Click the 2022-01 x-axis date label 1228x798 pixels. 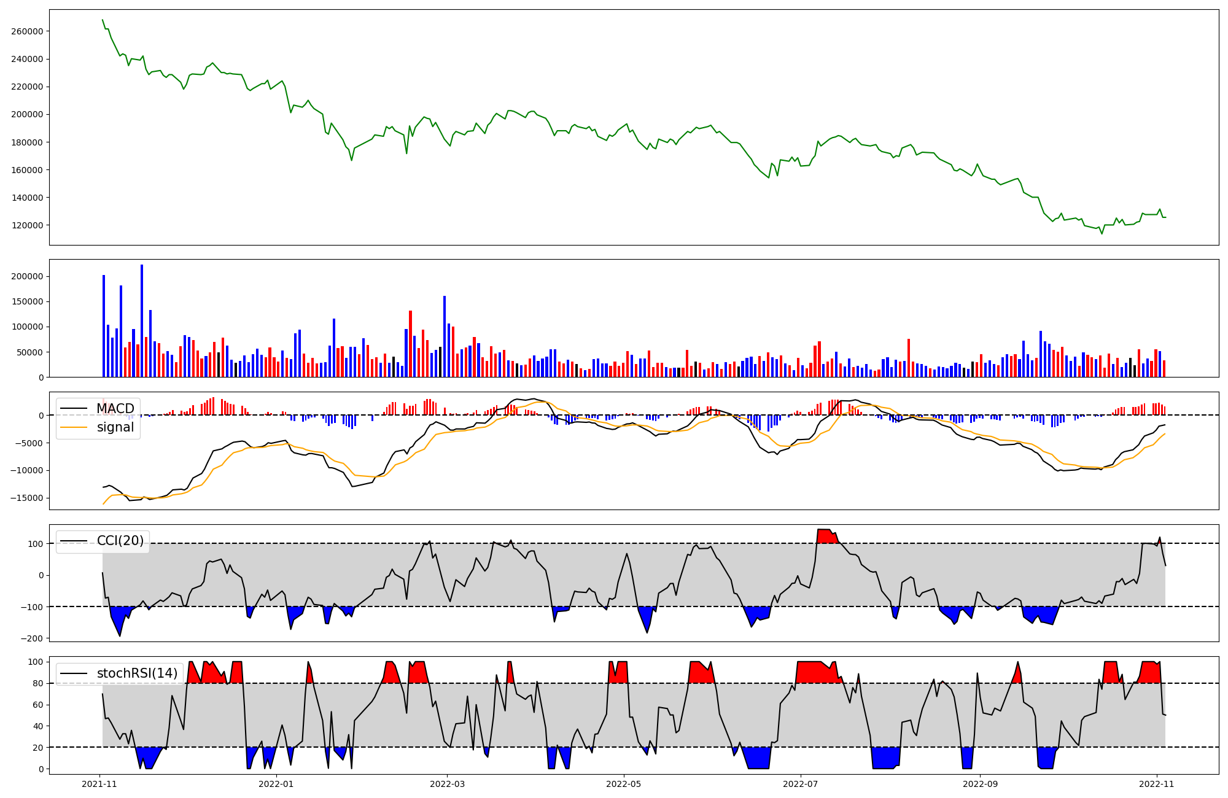pyautogui.click(x=276, y=784)
